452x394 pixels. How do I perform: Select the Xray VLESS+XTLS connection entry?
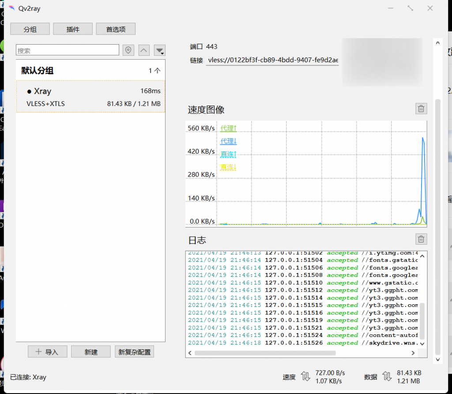tap(90, 97)
